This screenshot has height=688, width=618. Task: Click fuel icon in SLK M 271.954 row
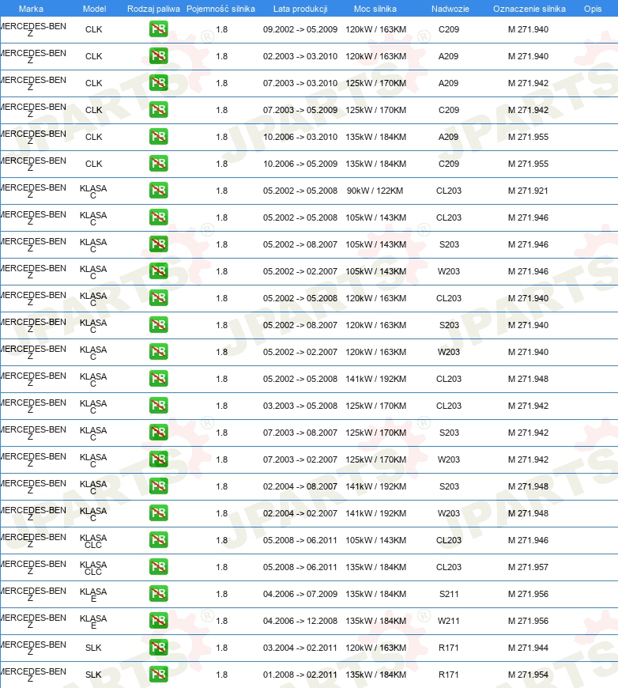(x=158, y=675)
